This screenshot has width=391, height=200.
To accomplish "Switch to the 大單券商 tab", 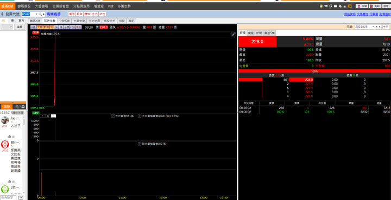I will 79,21.
